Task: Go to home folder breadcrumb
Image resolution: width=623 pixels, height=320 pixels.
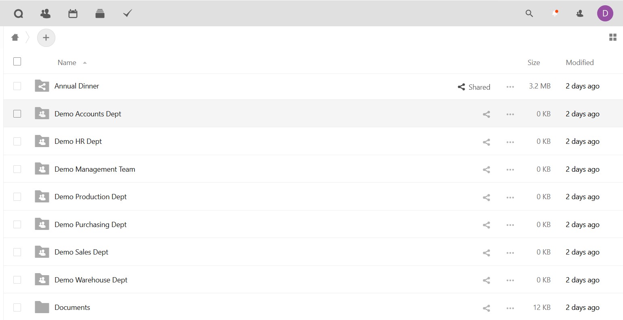Action: (x=15, y=38)
